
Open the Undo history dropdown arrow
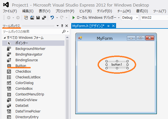point(57,18)
